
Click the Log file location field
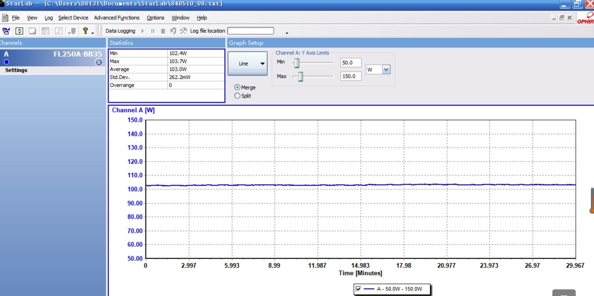click(251, 31)
